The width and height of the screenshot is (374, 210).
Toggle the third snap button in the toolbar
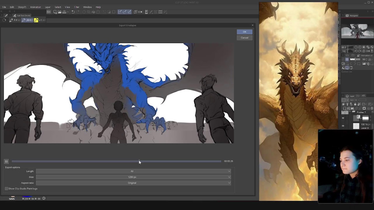click(129, 12)
